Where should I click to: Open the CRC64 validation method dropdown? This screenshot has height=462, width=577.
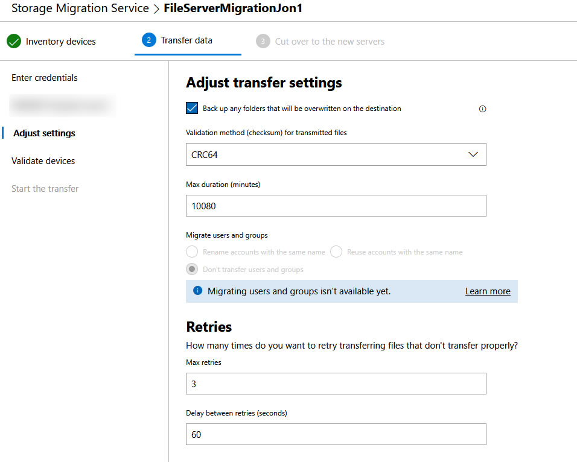point(336,154)
